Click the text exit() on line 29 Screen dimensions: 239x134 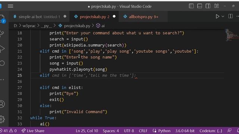56,100
